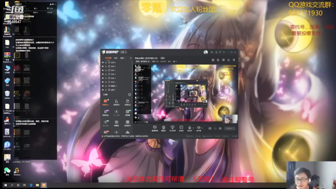This screenshot has height=189, width=336.
Task: Open the person-shaped tool in toolbox first row
Action: 116,102
